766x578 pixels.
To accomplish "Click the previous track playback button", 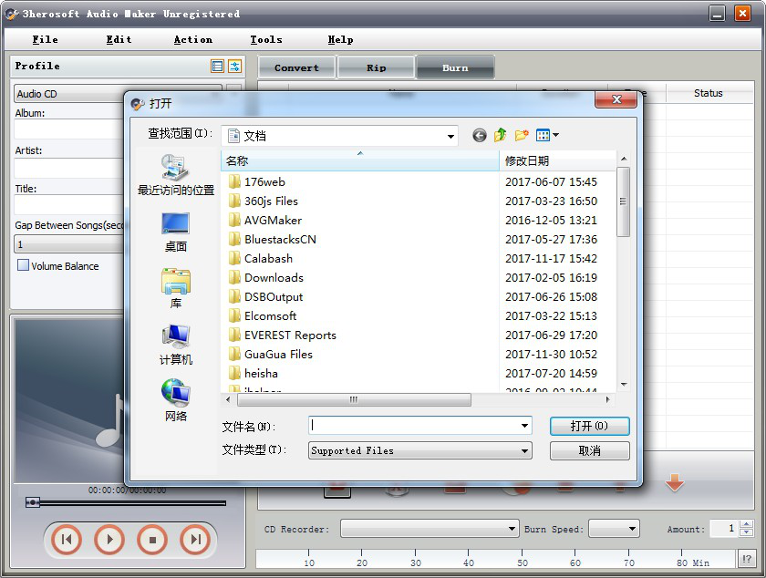I will [67, 540].
